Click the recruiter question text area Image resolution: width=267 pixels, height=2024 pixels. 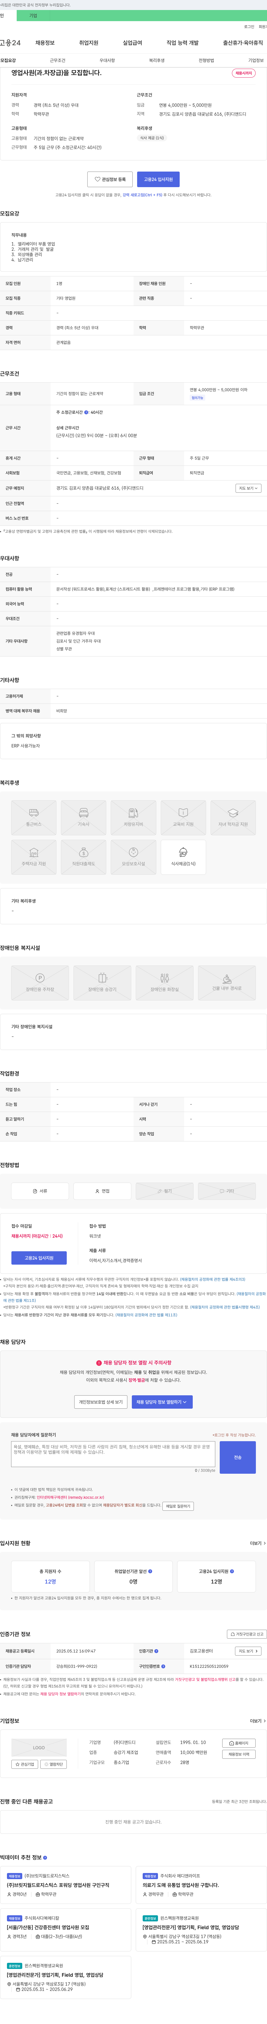113,1454
